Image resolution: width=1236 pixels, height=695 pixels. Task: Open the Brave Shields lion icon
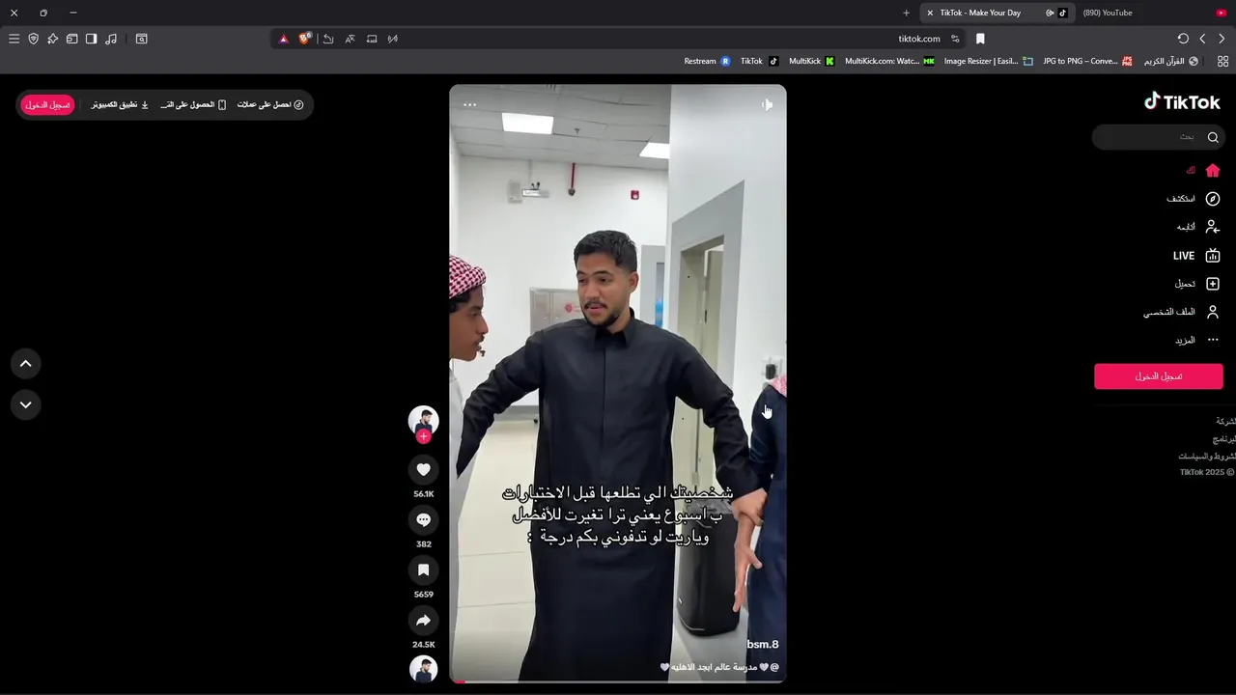tap(305, 39)
